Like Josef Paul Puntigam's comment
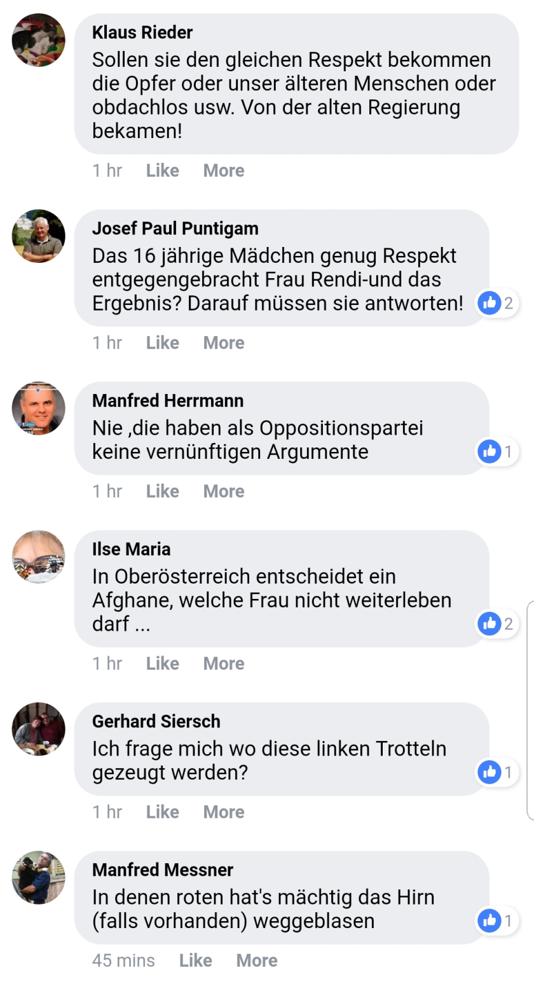The height and width of the screenshot is (986, 534). click(x=162, y=342)
